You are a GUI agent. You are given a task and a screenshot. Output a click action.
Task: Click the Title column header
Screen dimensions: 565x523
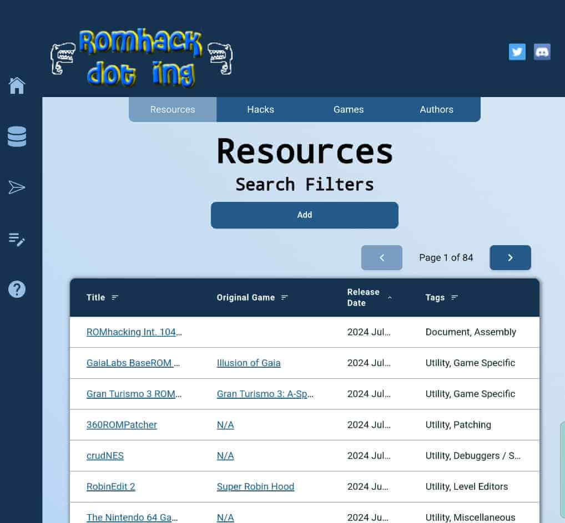95,297
